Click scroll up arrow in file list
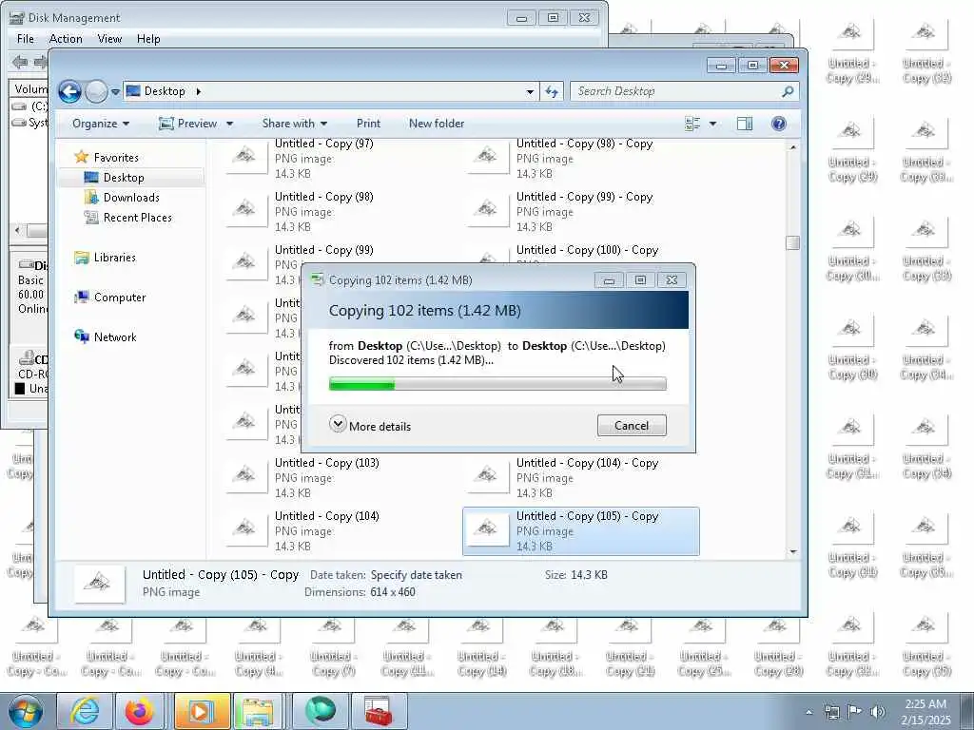The width and height of the screenshot is (974, 730). coord(792,147)
